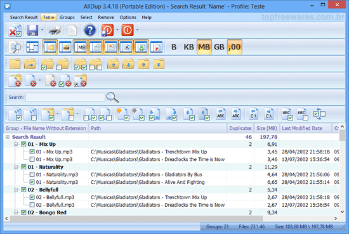Click the red power icon without floppy

point(128,30)
